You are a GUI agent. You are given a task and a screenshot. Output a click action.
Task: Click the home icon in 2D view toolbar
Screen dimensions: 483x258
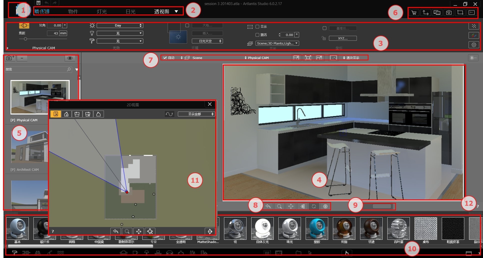tap(66, 114)
